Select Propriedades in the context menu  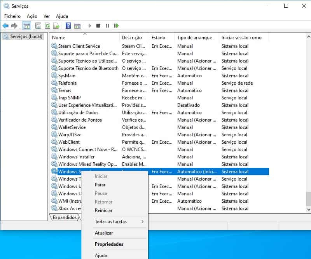pyautogui.click(x=109, y=244)
